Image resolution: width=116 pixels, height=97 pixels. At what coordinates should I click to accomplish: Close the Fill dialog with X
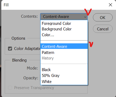click(110, 5)
